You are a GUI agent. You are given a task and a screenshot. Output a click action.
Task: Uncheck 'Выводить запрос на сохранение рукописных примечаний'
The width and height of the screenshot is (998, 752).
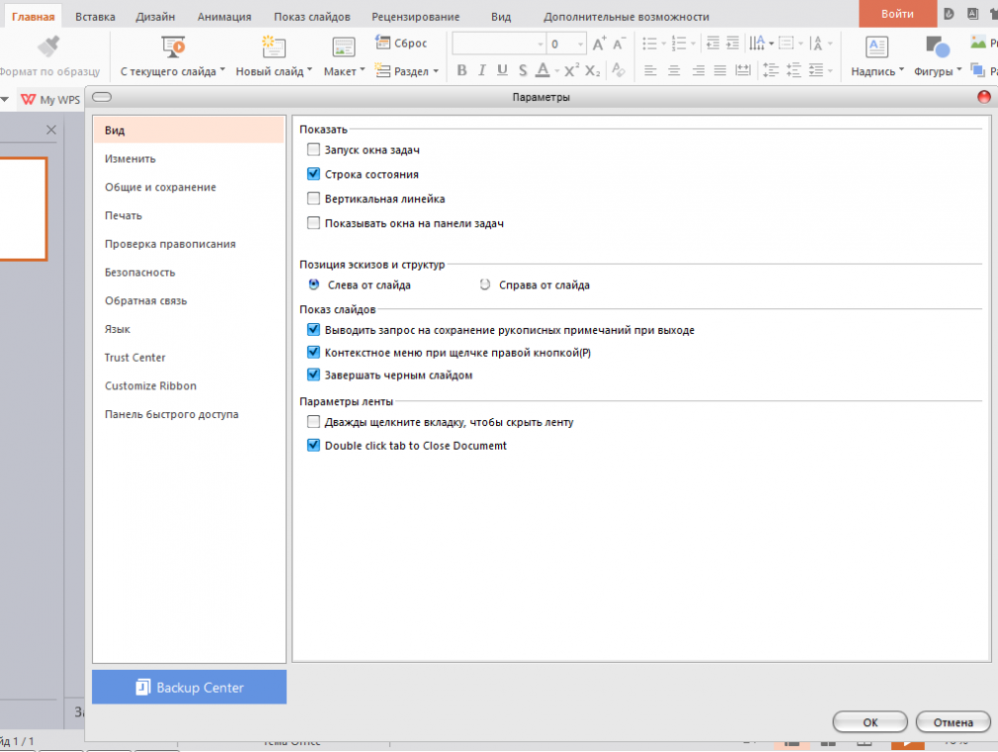point(313,329)
